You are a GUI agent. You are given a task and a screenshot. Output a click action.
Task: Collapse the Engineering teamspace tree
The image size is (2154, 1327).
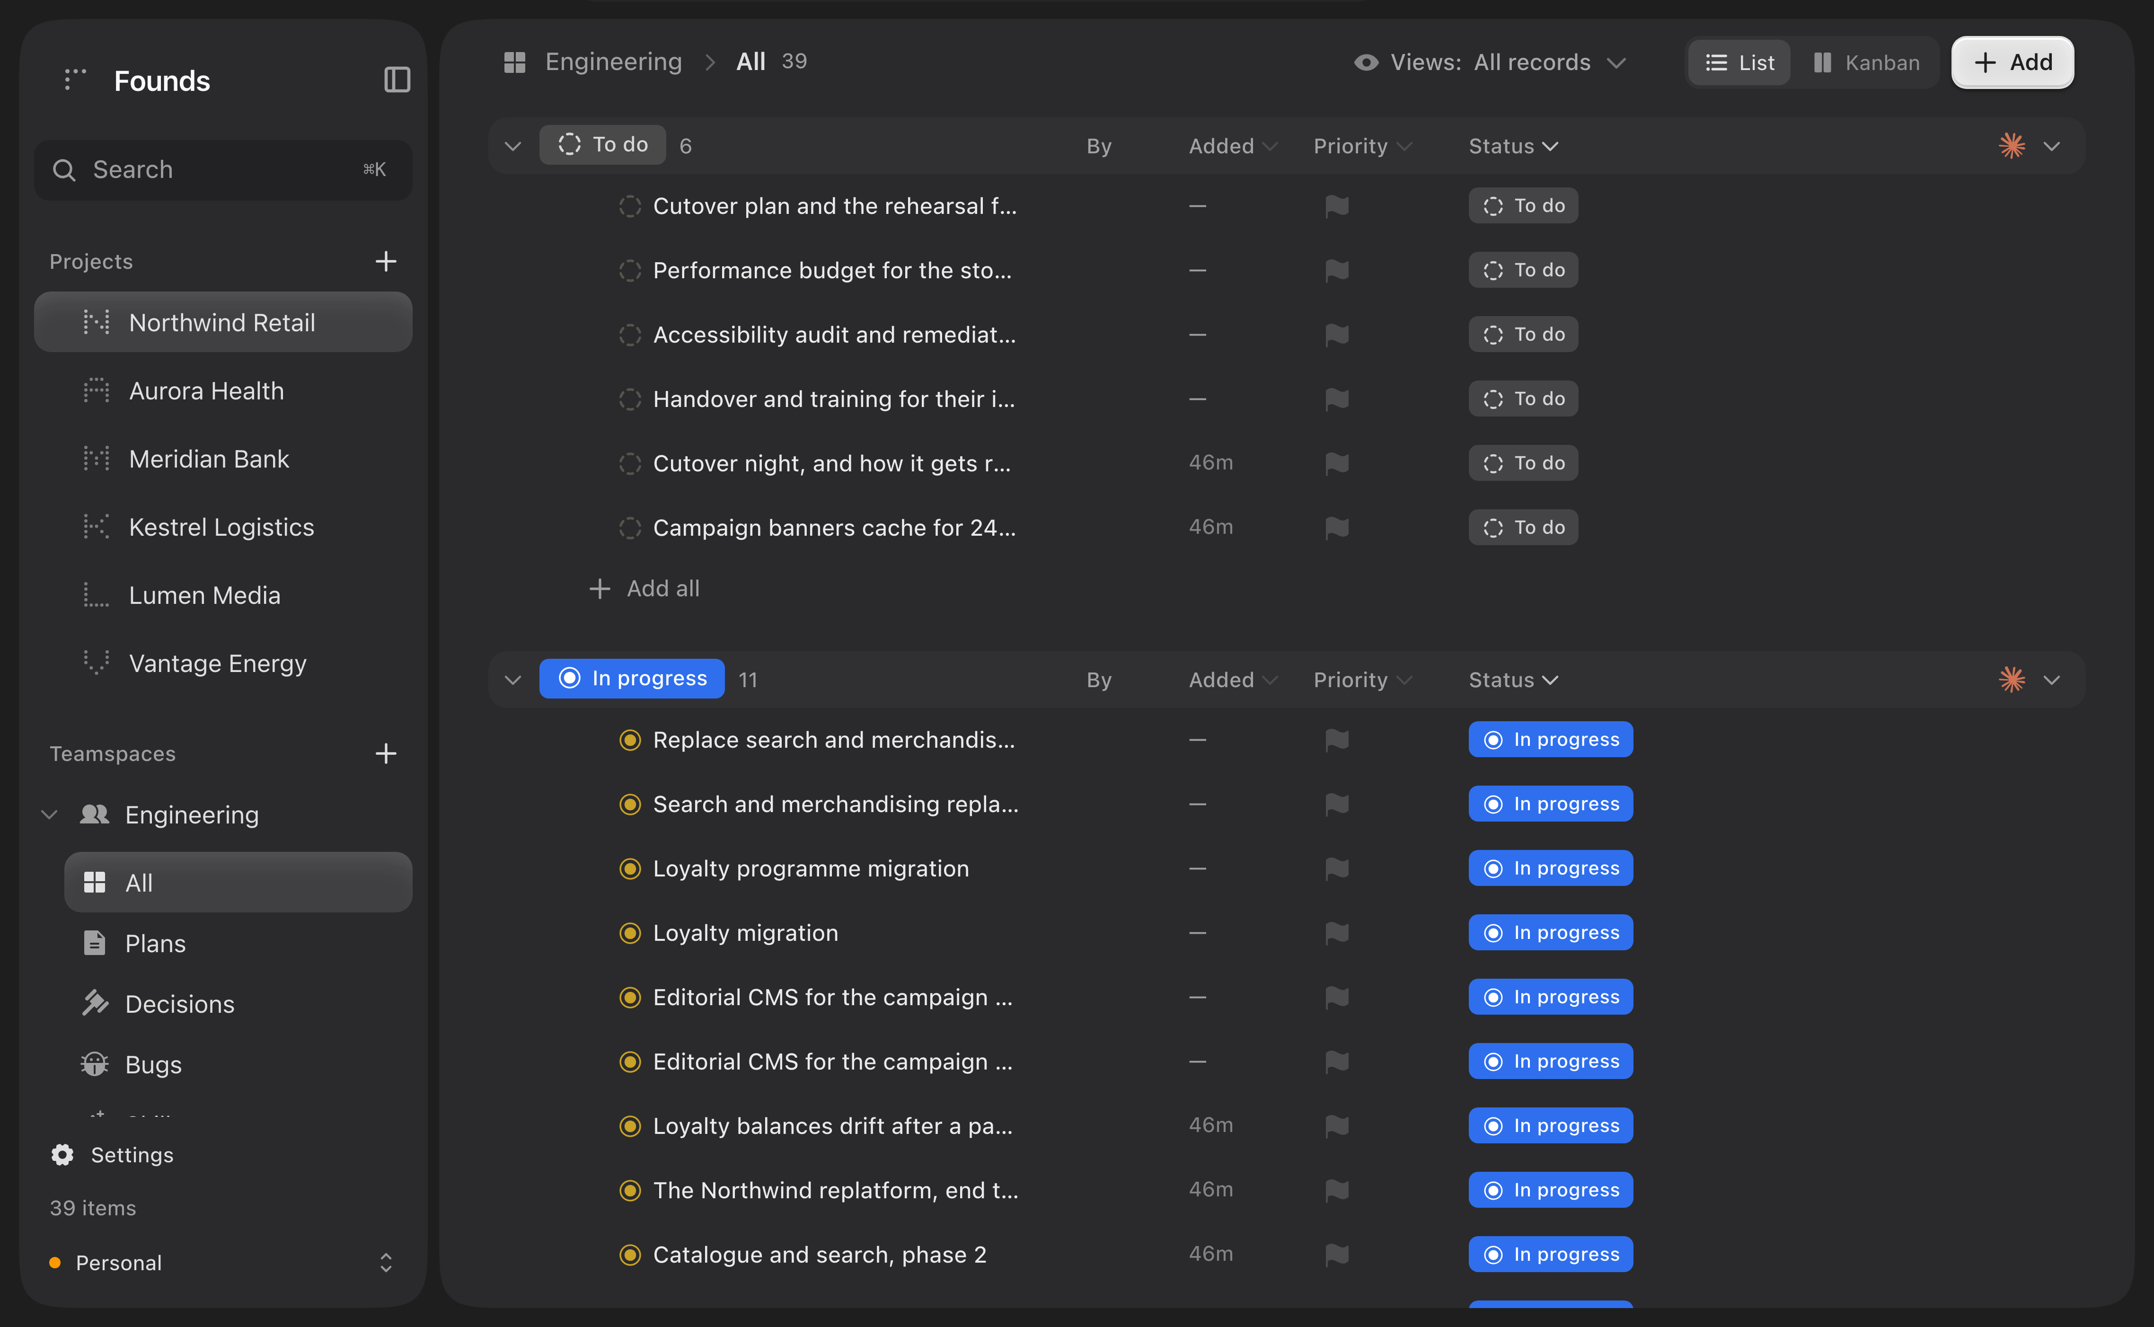50,814
